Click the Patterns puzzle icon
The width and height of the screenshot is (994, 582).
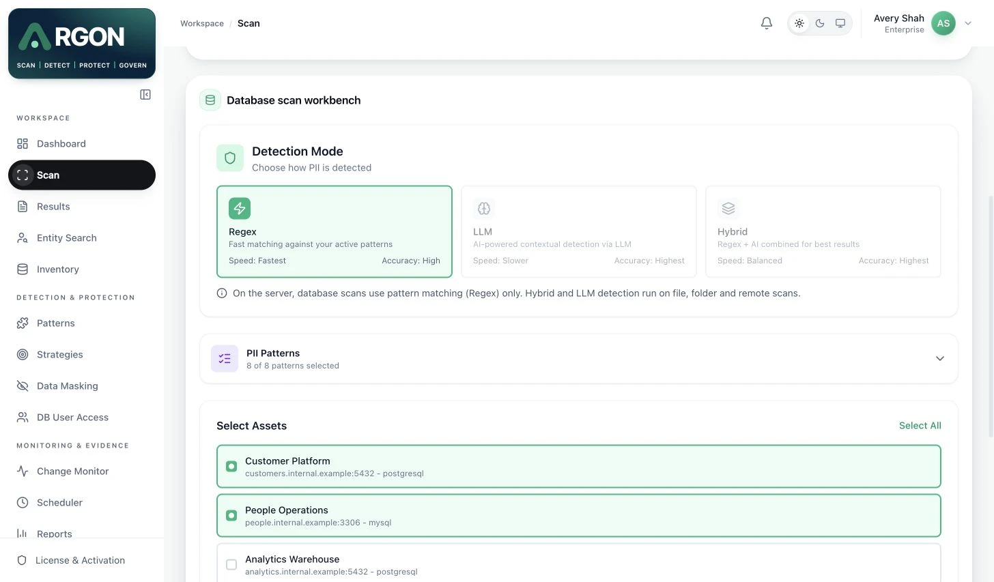click(x=23, y=323)
